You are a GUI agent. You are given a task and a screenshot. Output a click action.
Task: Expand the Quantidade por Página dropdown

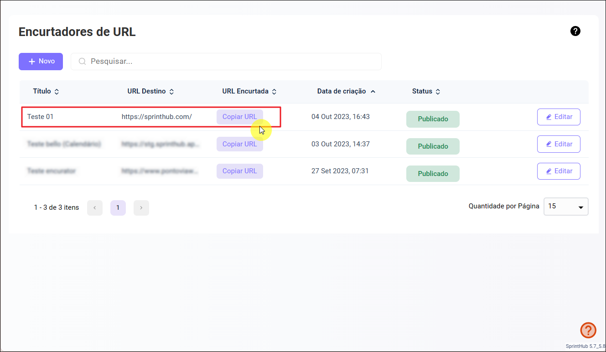point(566,207)
